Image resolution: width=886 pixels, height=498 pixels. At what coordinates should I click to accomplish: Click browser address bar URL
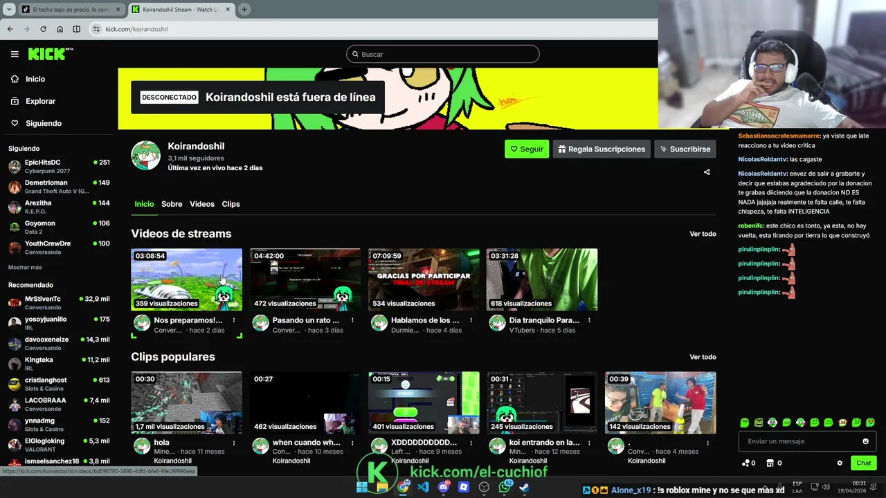pos(137,29)
